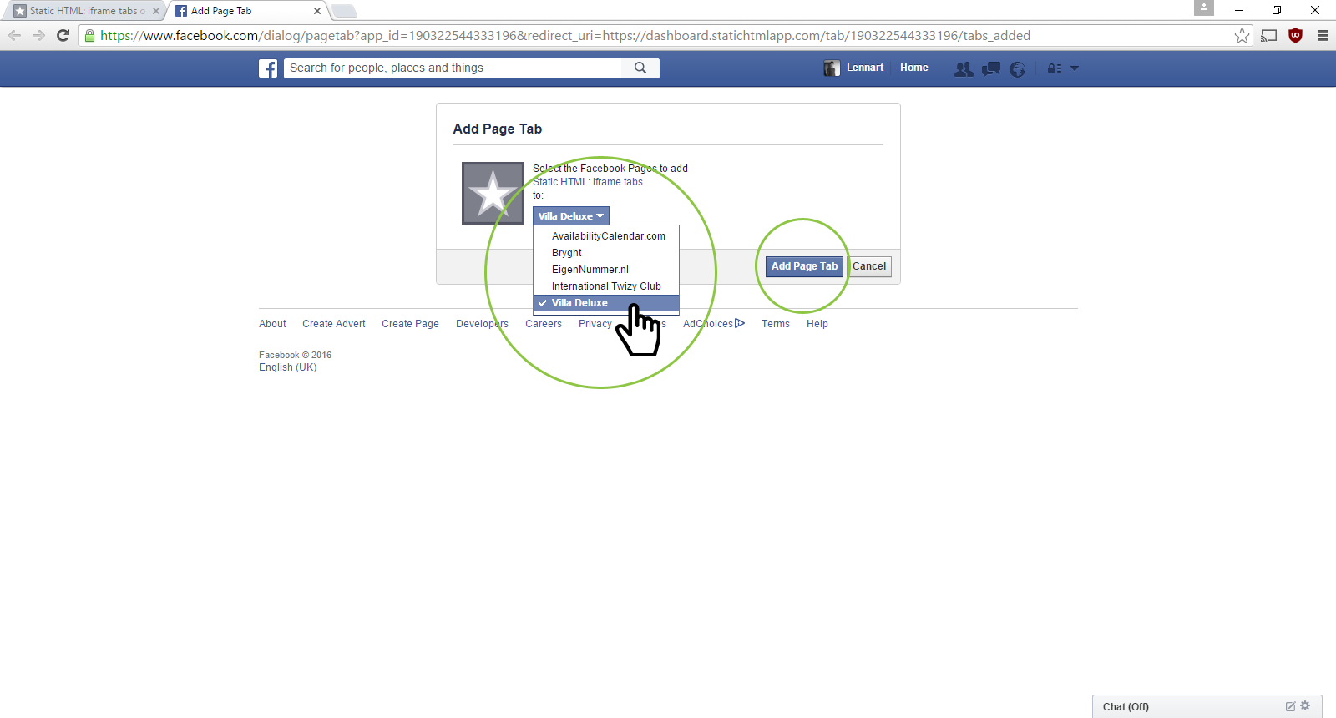Open the Villa Deluxe page dropdown
This screenshot has height=718, width=1336.
(571, 215)
